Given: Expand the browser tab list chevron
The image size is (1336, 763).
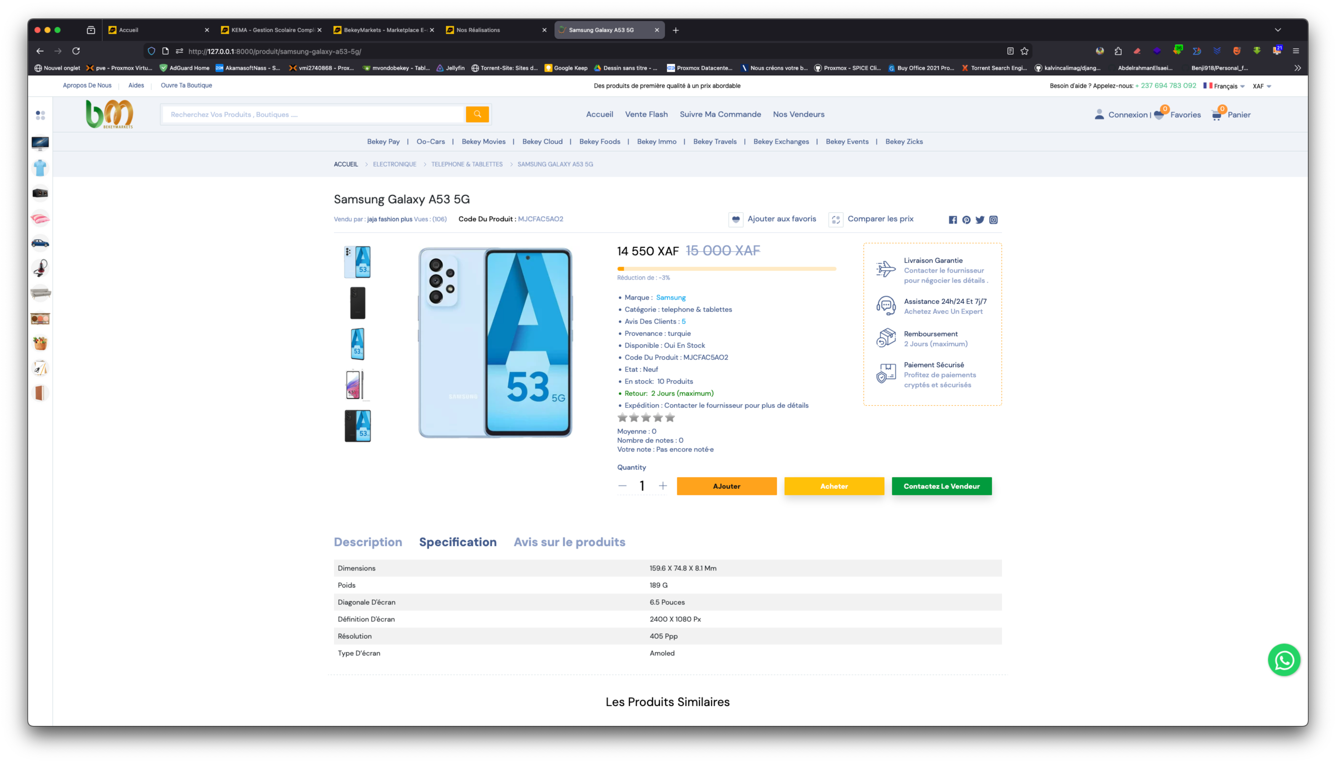Looking at the screenshot, I should click(1278, 30).
